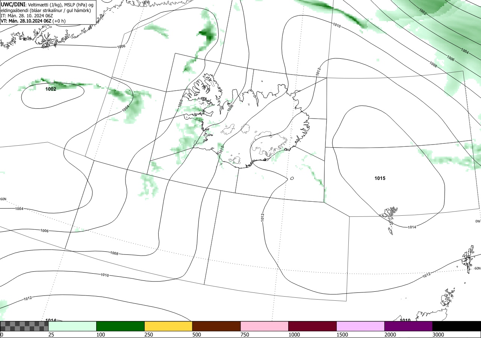
Task: Click the bold 1015 high-pressure center label
Action: pyautogui.click(x=380, y=178)
